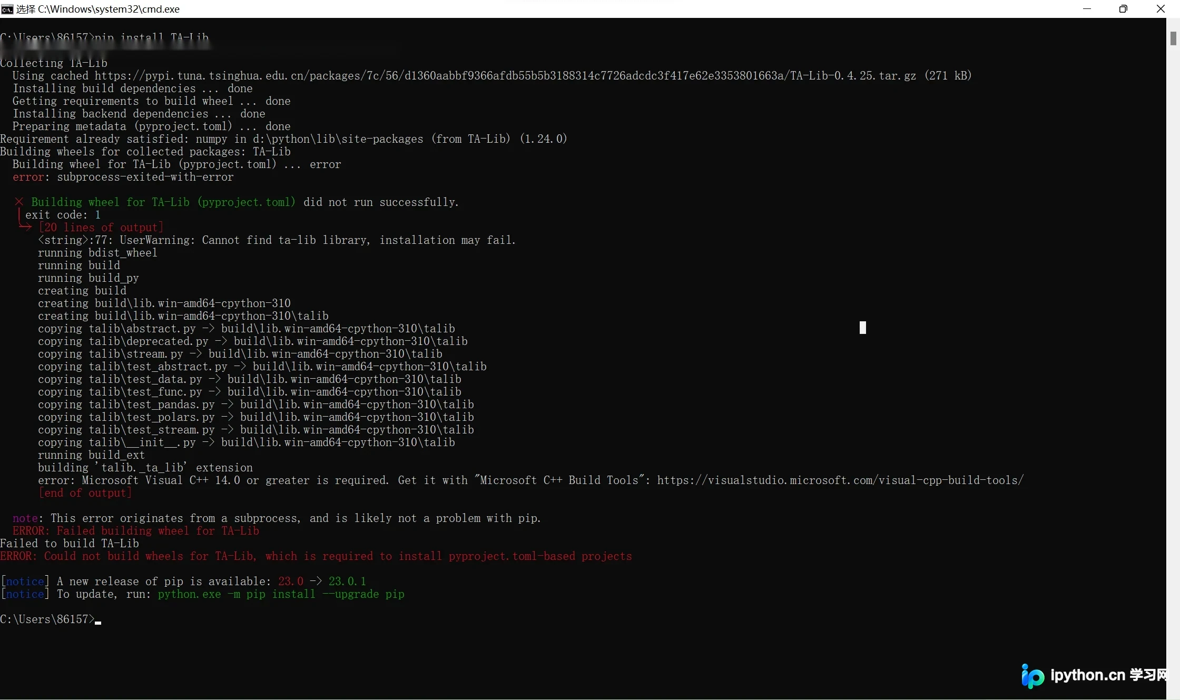The height and width of the screenshot is (700, 1180).
Task: Click 'error: subprocess-exited-with-error' line
Action: [123, 176]
